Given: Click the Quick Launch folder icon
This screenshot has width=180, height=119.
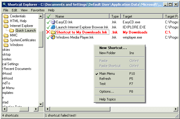Looking at the screenshot, I should tap(12, 30).
